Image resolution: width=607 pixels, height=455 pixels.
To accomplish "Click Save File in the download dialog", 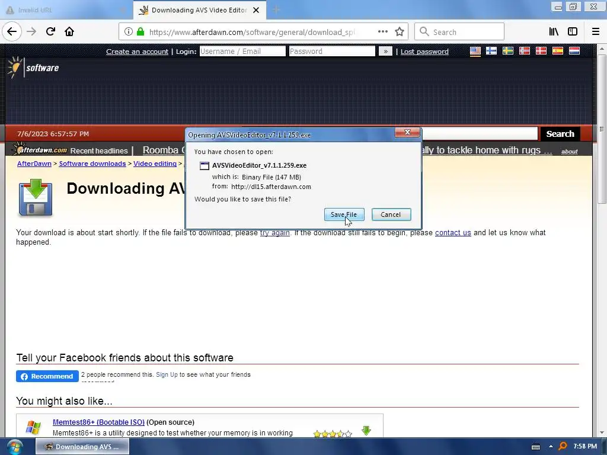I will pos(344,214).
